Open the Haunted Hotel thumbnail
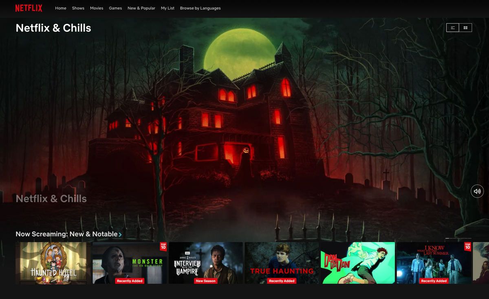This screenshot has width=489, height=299. click(51, 263)
